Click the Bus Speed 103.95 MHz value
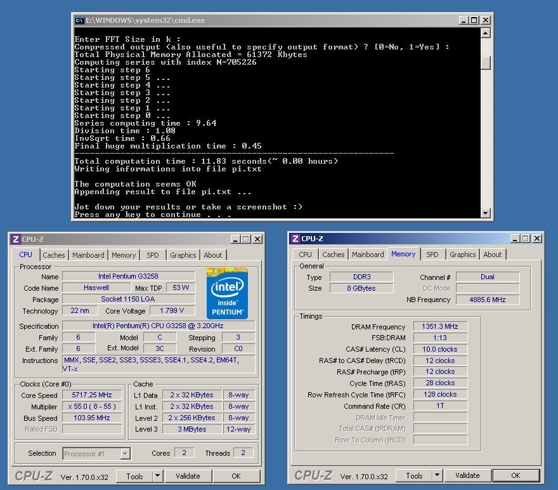Viewport: 558px width, 490px height. point(92,418)
